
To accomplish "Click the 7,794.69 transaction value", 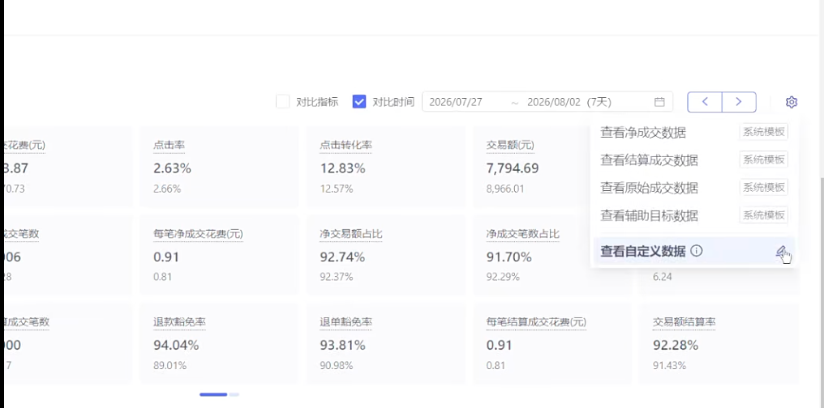I will pos(513,168).
